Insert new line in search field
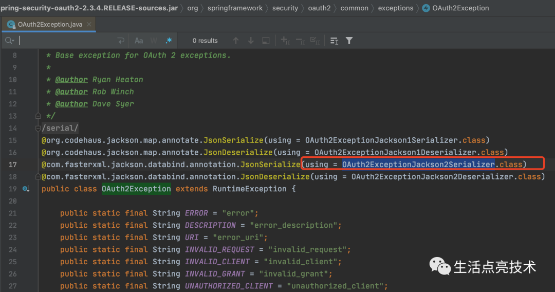Viewport: 555px width, 292px height. pyautogui.click(x=121, y=41)
